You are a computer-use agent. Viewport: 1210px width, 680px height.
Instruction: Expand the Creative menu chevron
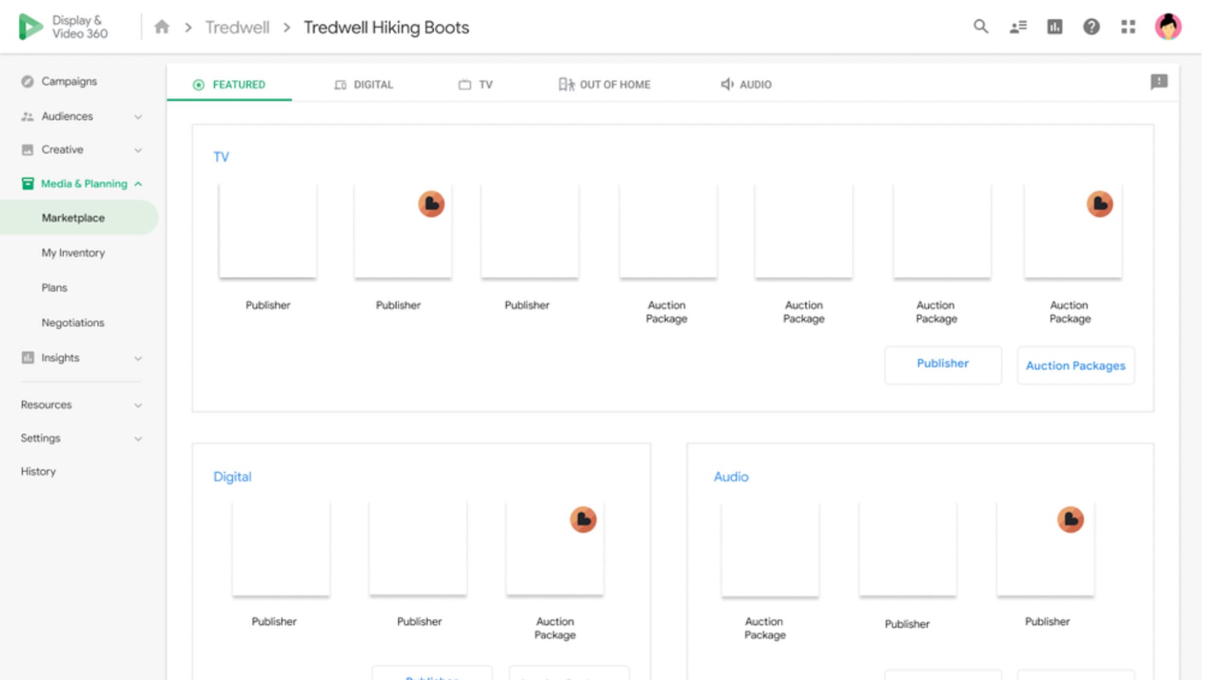click(x=138, y=150)
